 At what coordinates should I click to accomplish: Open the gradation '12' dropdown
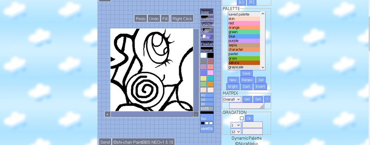235,132
